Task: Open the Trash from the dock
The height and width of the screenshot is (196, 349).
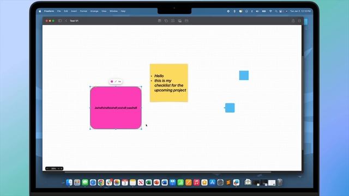Action: [x=280, y=182]
